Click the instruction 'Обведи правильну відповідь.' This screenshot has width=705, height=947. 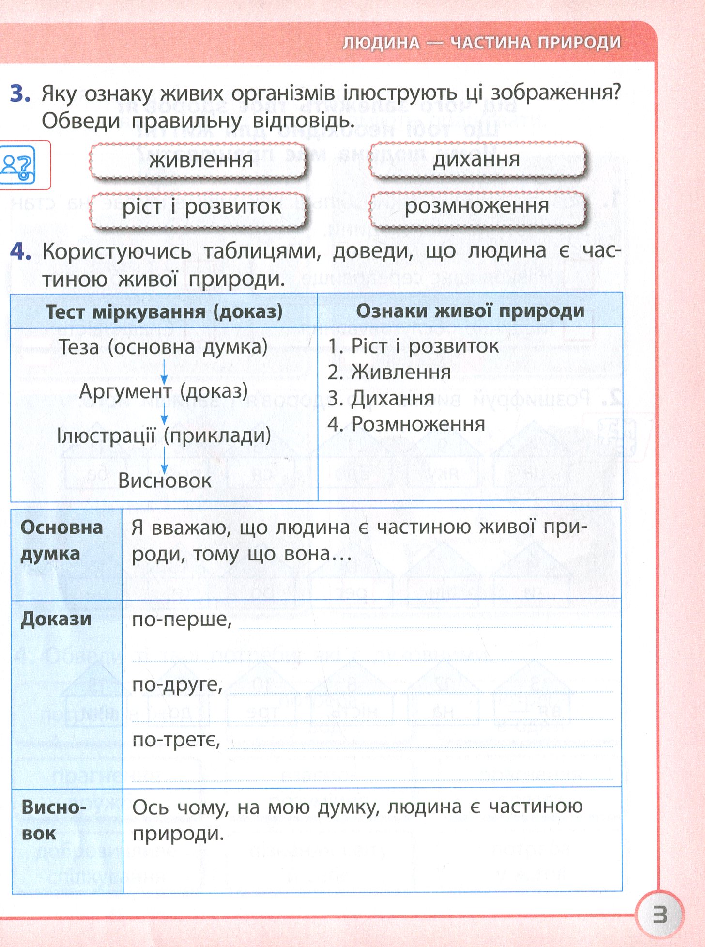pos(199,121)
